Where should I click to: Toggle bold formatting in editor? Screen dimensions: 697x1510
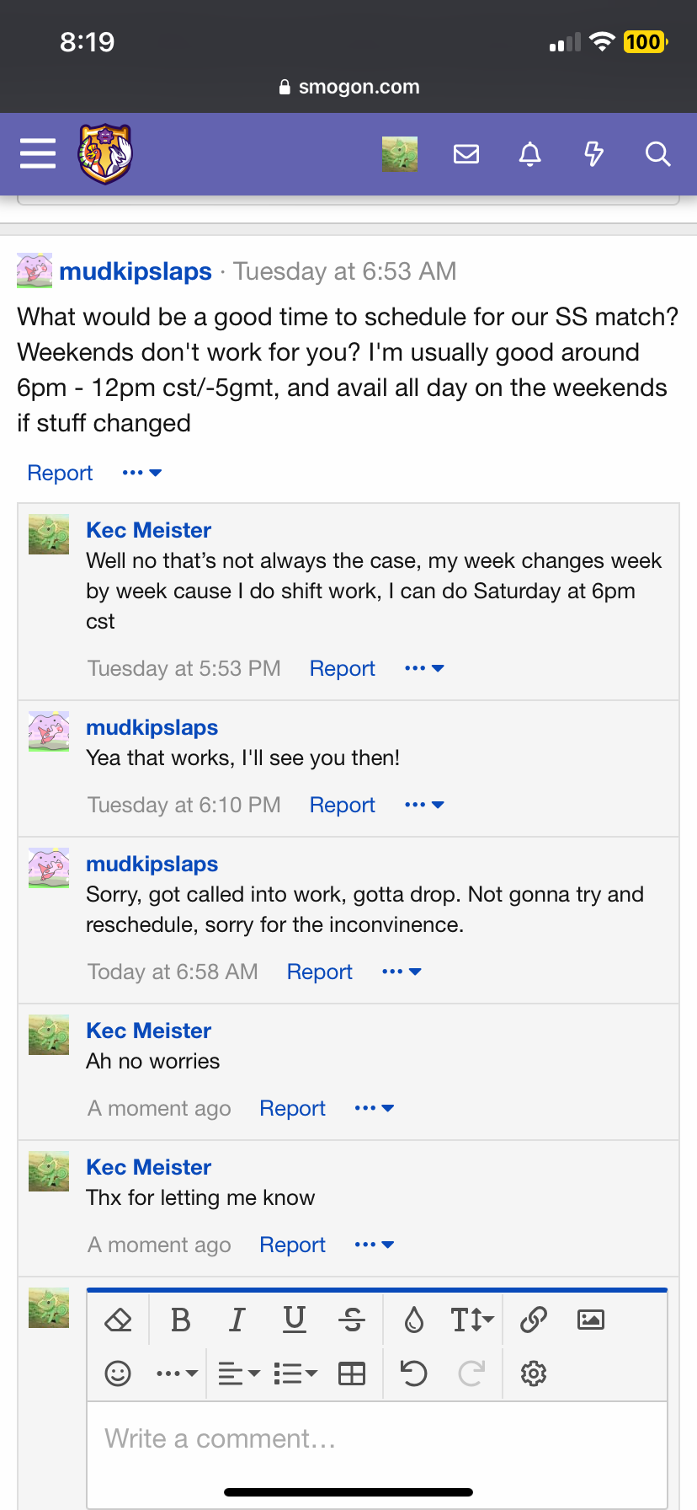tap(180, 1320)
